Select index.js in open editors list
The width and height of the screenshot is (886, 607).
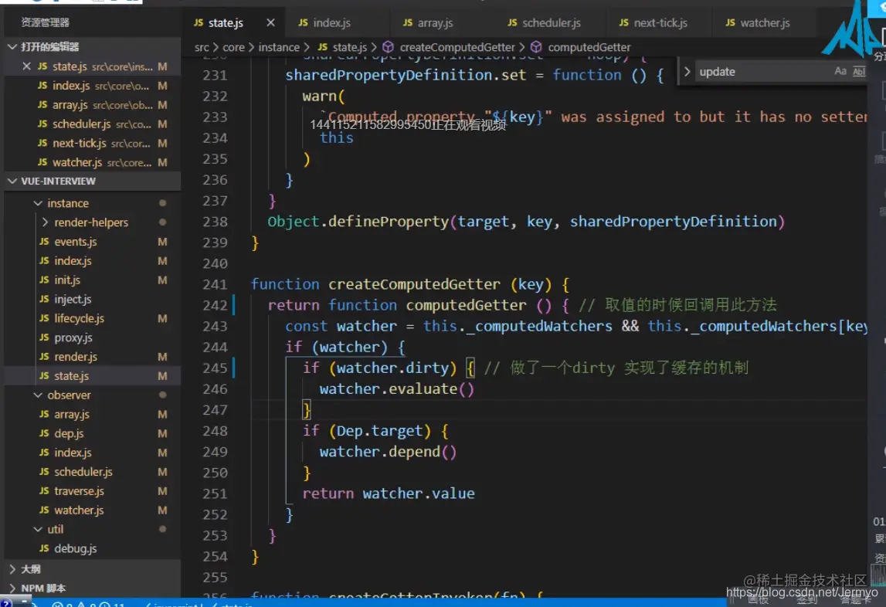92,86
